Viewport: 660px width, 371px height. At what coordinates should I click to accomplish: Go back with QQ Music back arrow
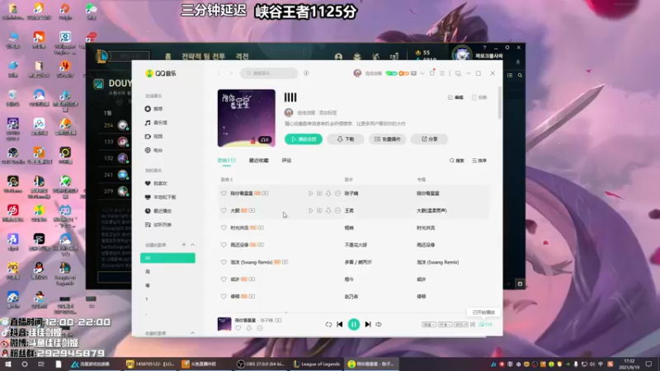click(x=219, y=73)
